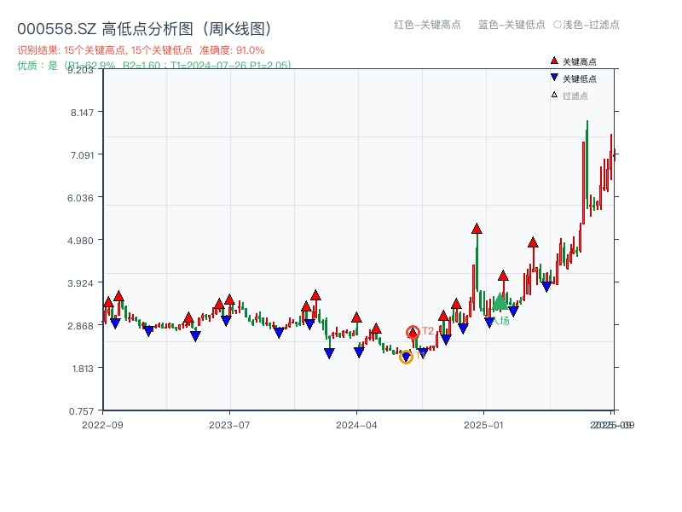The width and height of the screenshot is (682, 512).
Task: Click the 关键高点 label in chart legend
Action: [x=580, y=61]
